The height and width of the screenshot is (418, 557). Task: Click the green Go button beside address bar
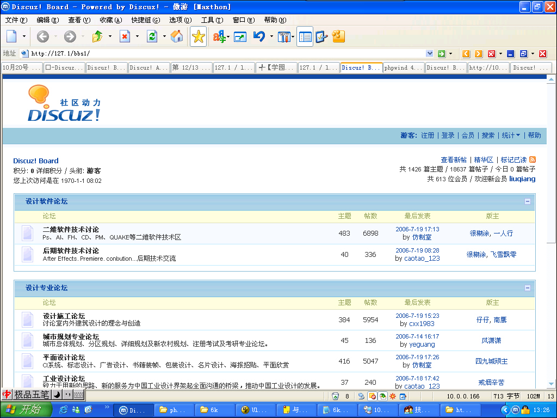(x=442, y=54)
